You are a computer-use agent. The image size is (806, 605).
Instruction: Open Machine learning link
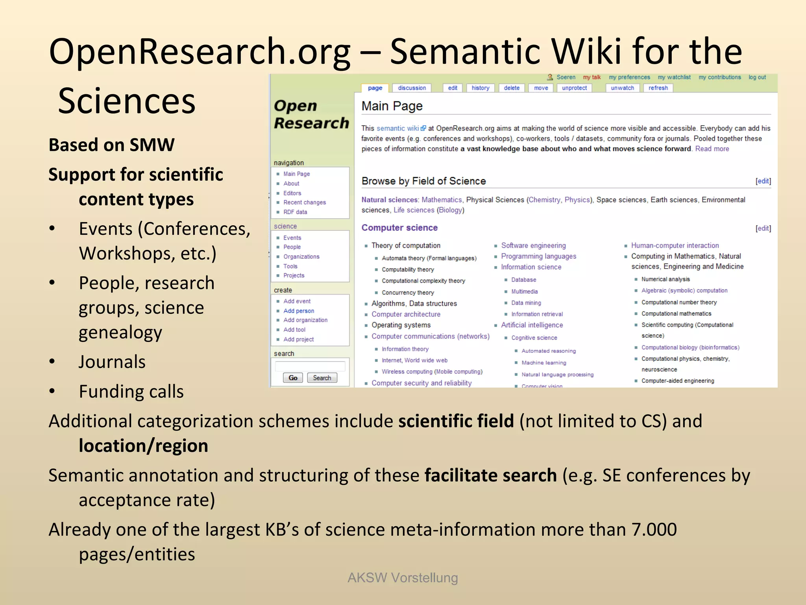[x=544, y=363]
